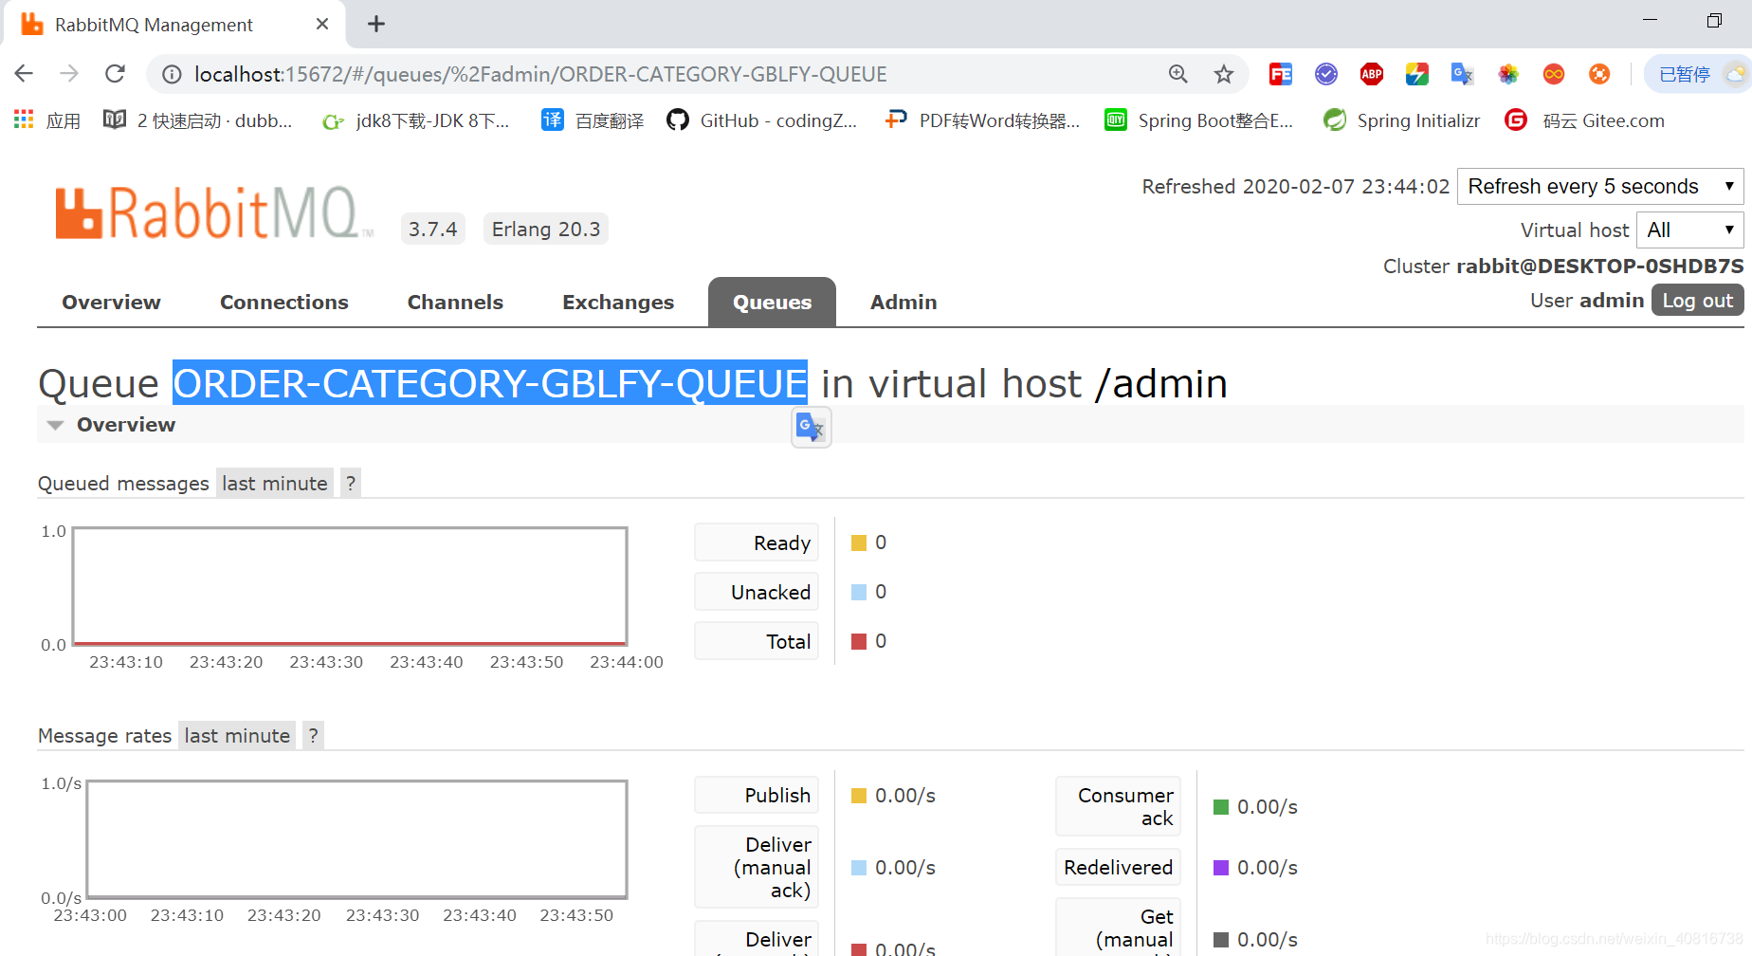The height and width of the screenshot is (956, 1752).
Task: Change Message rates last minute range
Action: 237,736
